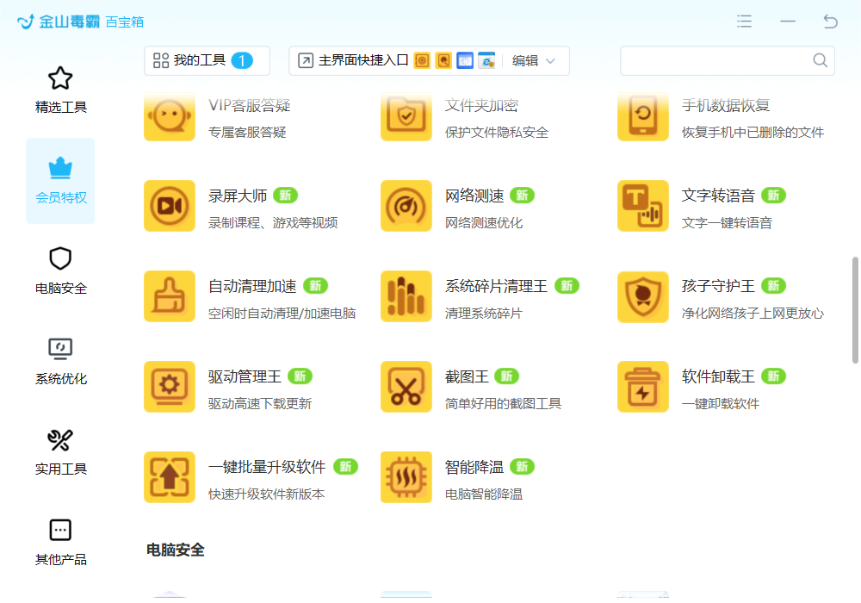Open 孩子守护王 child protection tool

(x=643, y=296)
